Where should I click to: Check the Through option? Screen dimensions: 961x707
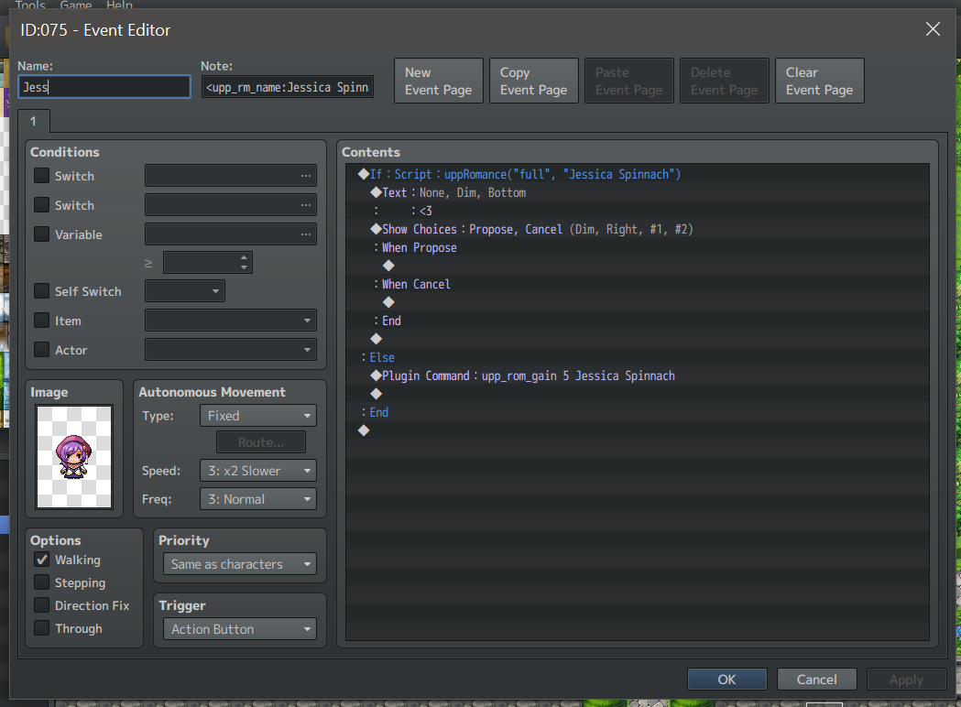tap(41, 628)
